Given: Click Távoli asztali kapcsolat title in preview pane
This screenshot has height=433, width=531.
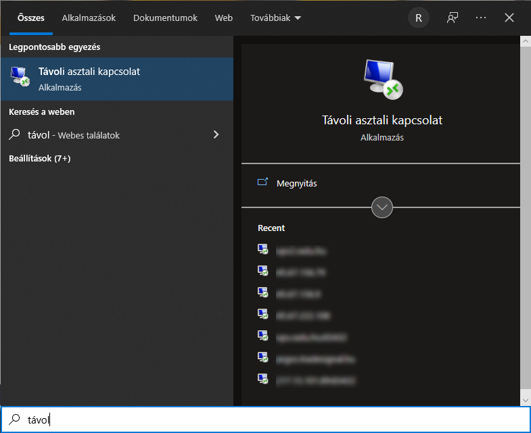Looking at the screenshot, I should (382, 120).
